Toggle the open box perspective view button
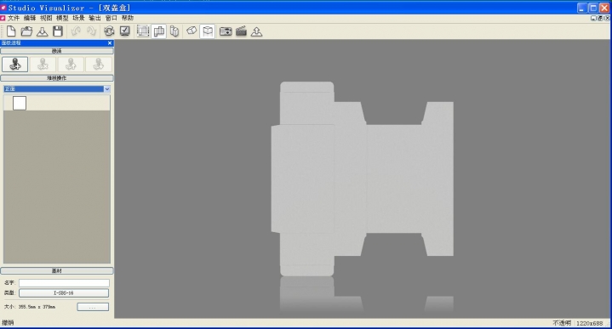Screen dimensions: 612x329 208,31
